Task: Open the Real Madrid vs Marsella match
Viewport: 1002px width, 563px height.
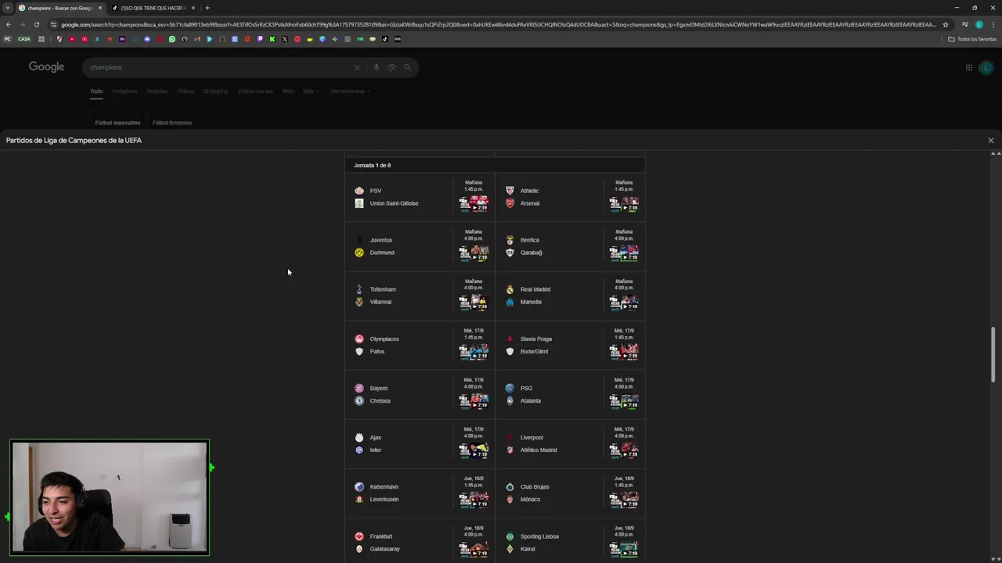Action: (570, 296)
